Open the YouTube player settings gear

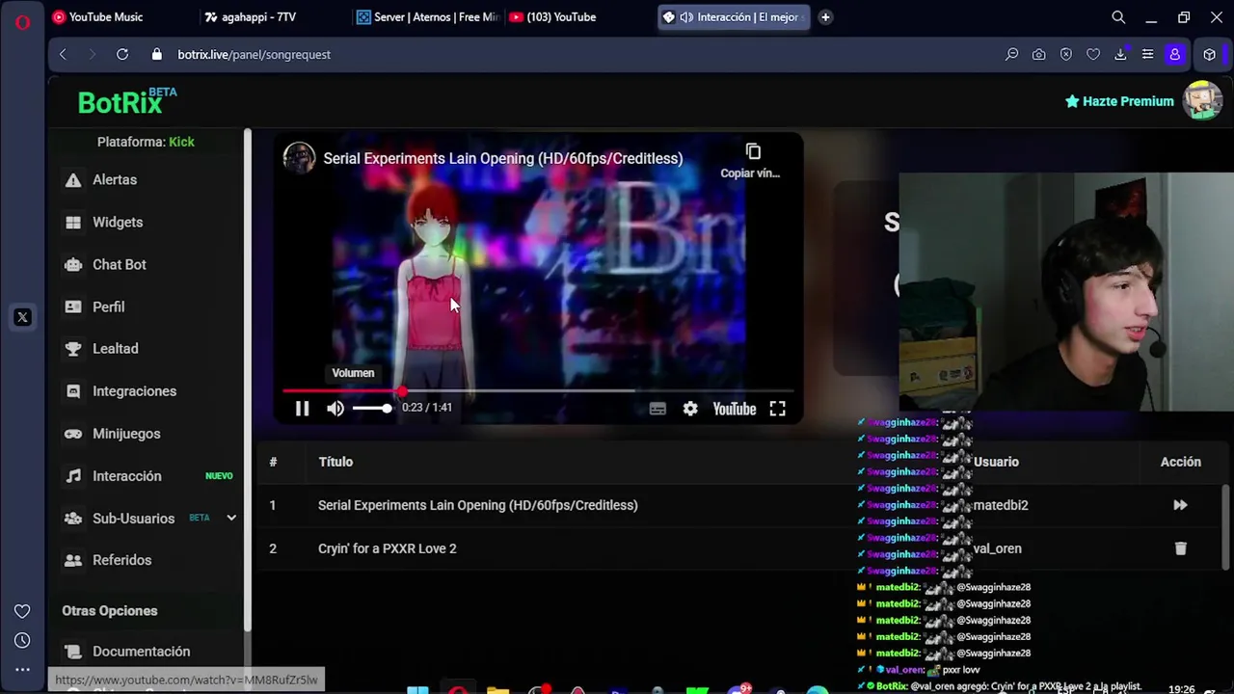click(690, 409)
